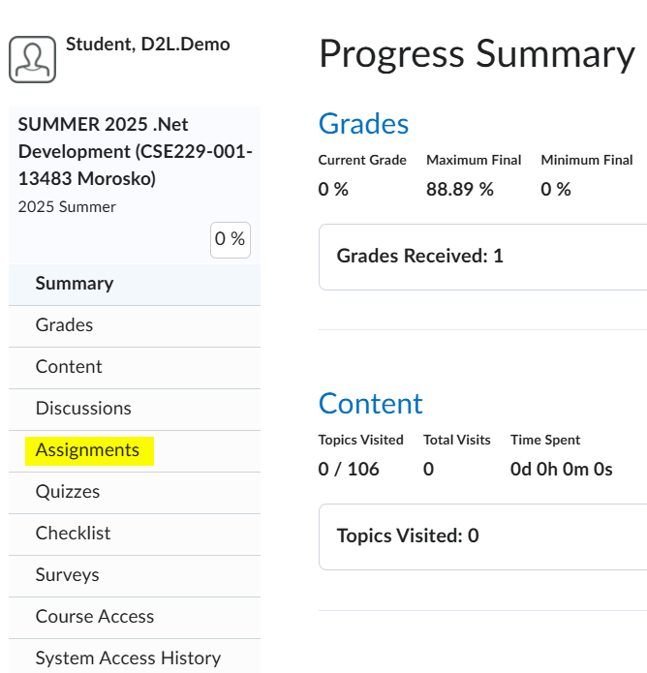This screenshot has height=673, width=647.
Task: Open Surveys from the sidebar
Action: coord(67,575)
